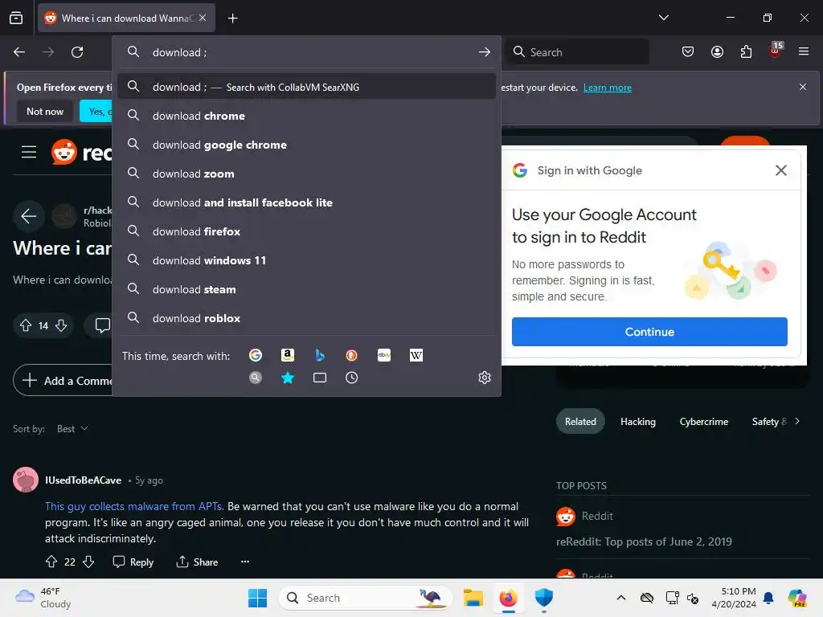The image size is (823, 617).
Task: Pick suggestion download zoom
Action: coord(306,174)
